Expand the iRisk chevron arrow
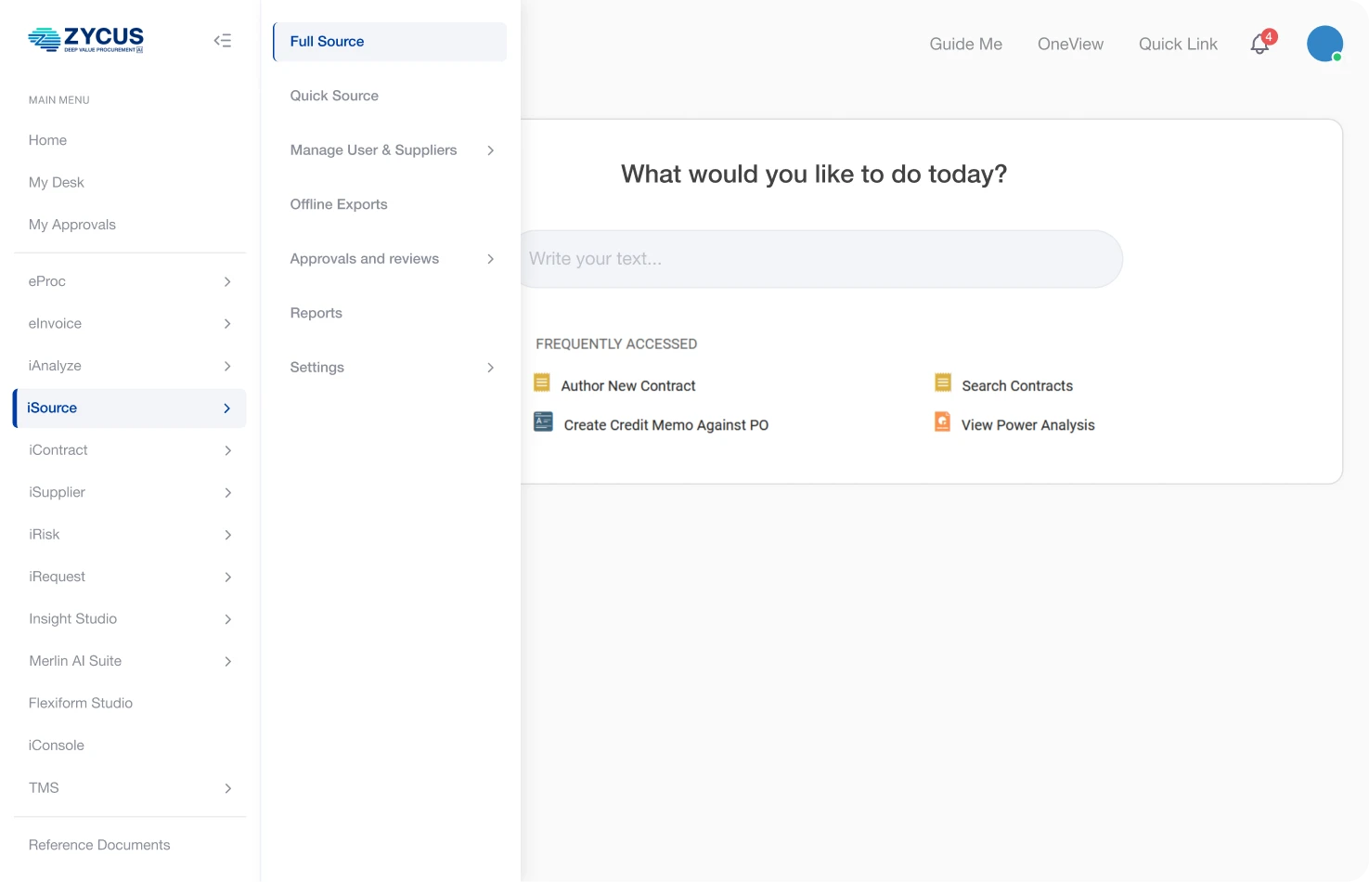1369x882 pixels. click(227, 535)
